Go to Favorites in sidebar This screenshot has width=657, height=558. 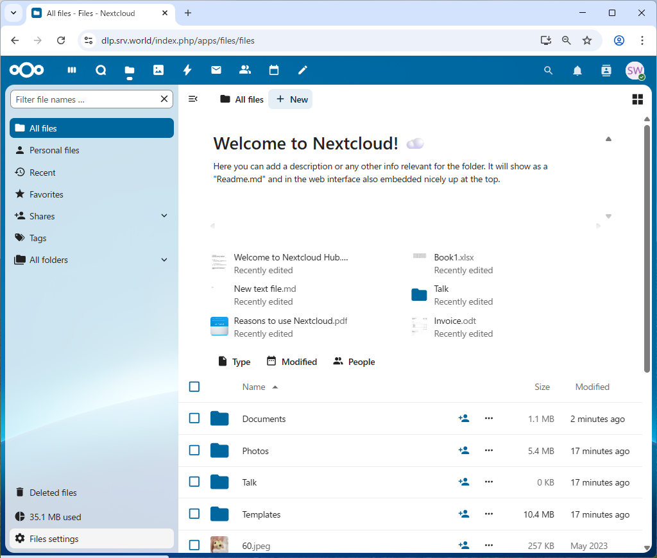click(x=46, y=194)
